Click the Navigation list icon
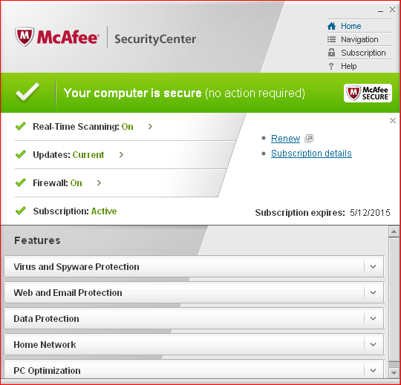The image size is (401, 385). click(331, 39)
